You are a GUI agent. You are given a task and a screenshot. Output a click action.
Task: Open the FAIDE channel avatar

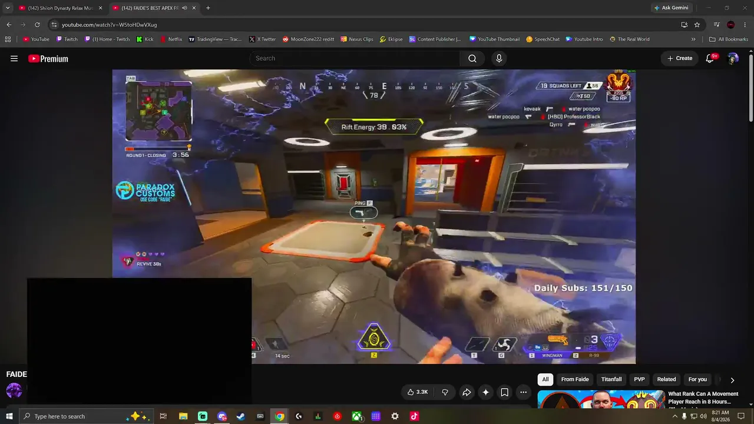[x=14, y=390]
